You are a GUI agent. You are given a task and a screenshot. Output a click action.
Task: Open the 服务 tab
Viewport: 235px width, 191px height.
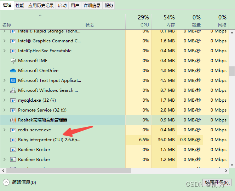pyautogui.click(x=109, y=6)
